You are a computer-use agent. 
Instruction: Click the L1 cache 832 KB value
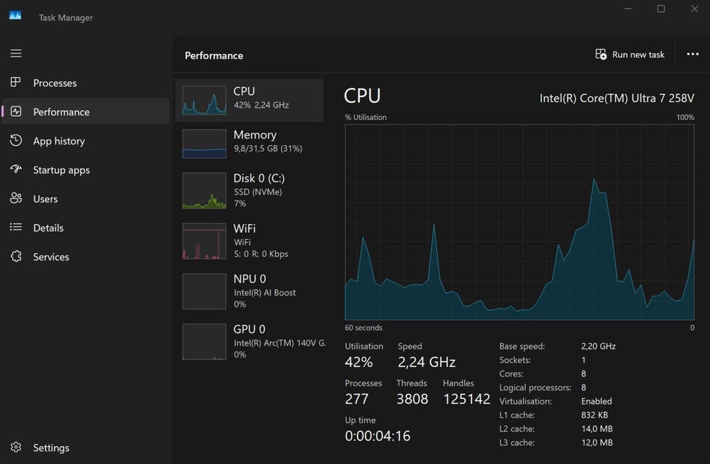click(594, 415)
